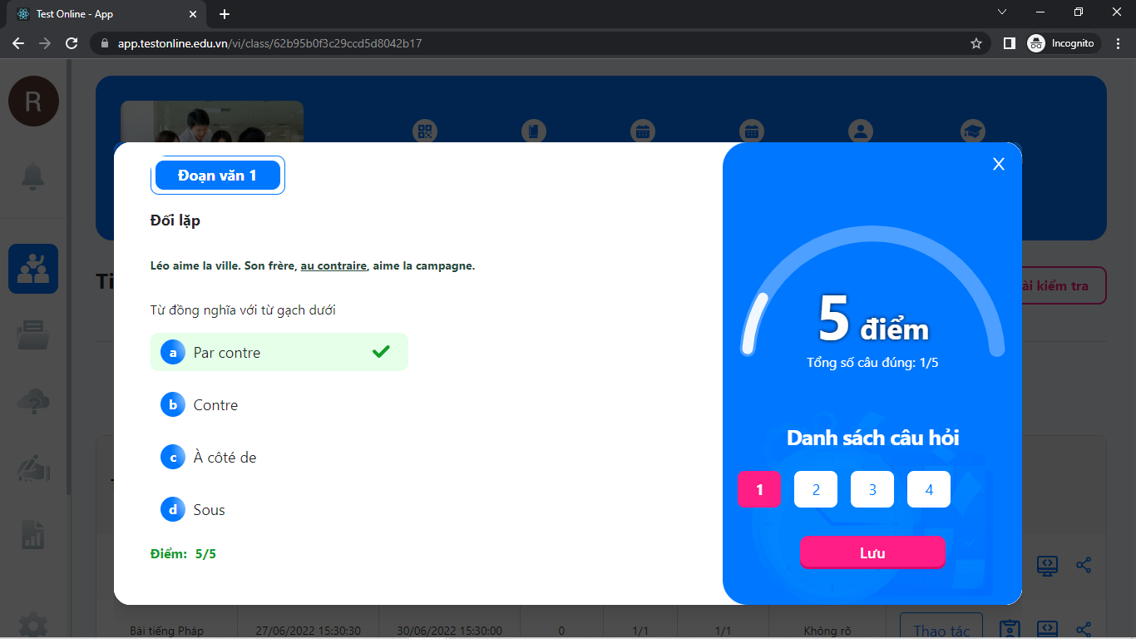Close the quiz result dialog
The width and height of the screenshot is (1136, 639).
(999, 164)
